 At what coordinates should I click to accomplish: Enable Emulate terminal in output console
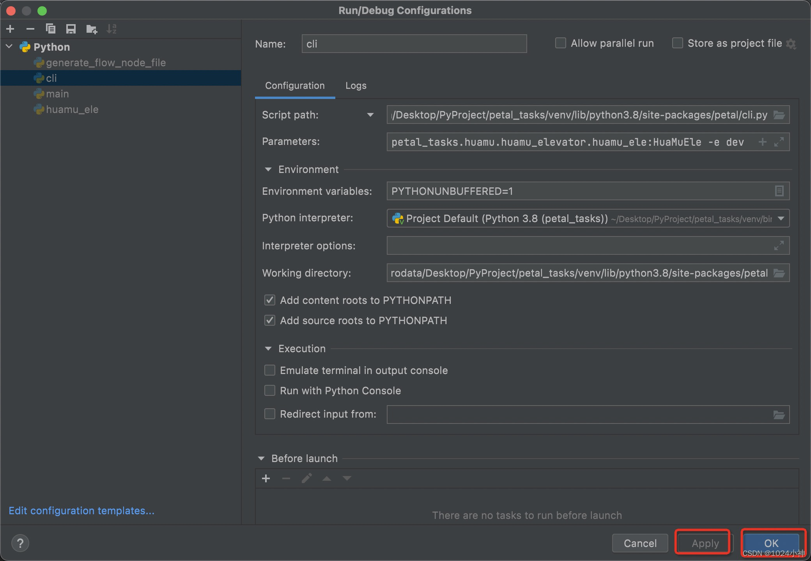tap(270, 370)
